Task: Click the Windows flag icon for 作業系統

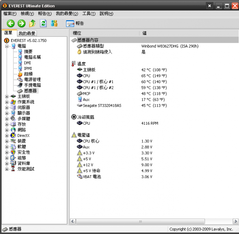Action: point(13,102)
